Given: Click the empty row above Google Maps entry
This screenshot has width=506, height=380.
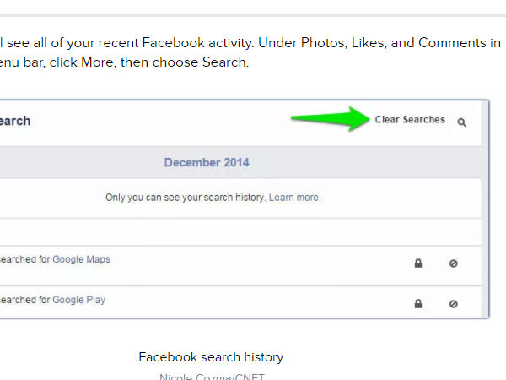Looking at the screenshot, I should point(240,232).
